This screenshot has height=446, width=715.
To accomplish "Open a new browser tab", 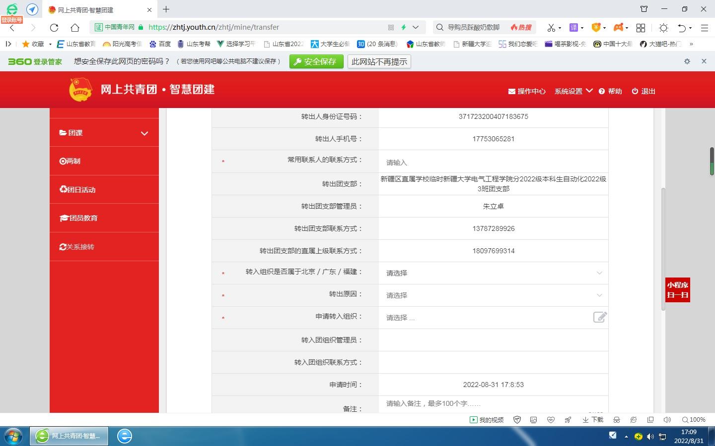I will pos(166,9).
